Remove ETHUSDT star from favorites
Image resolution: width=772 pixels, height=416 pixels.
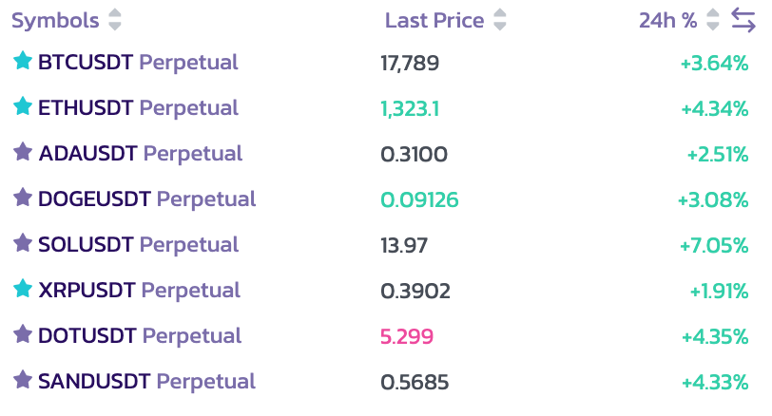click(x=23, y=107)
